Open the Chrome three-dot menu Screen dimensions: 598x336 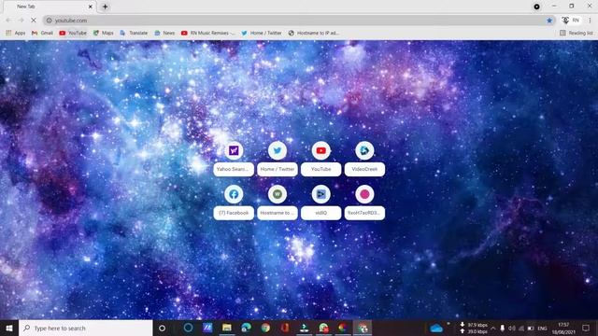coord(590,21)
